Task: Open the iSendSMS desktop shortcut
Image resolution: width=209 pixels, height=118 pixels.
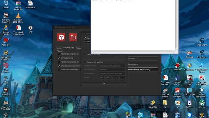Action: click(153, 104)
